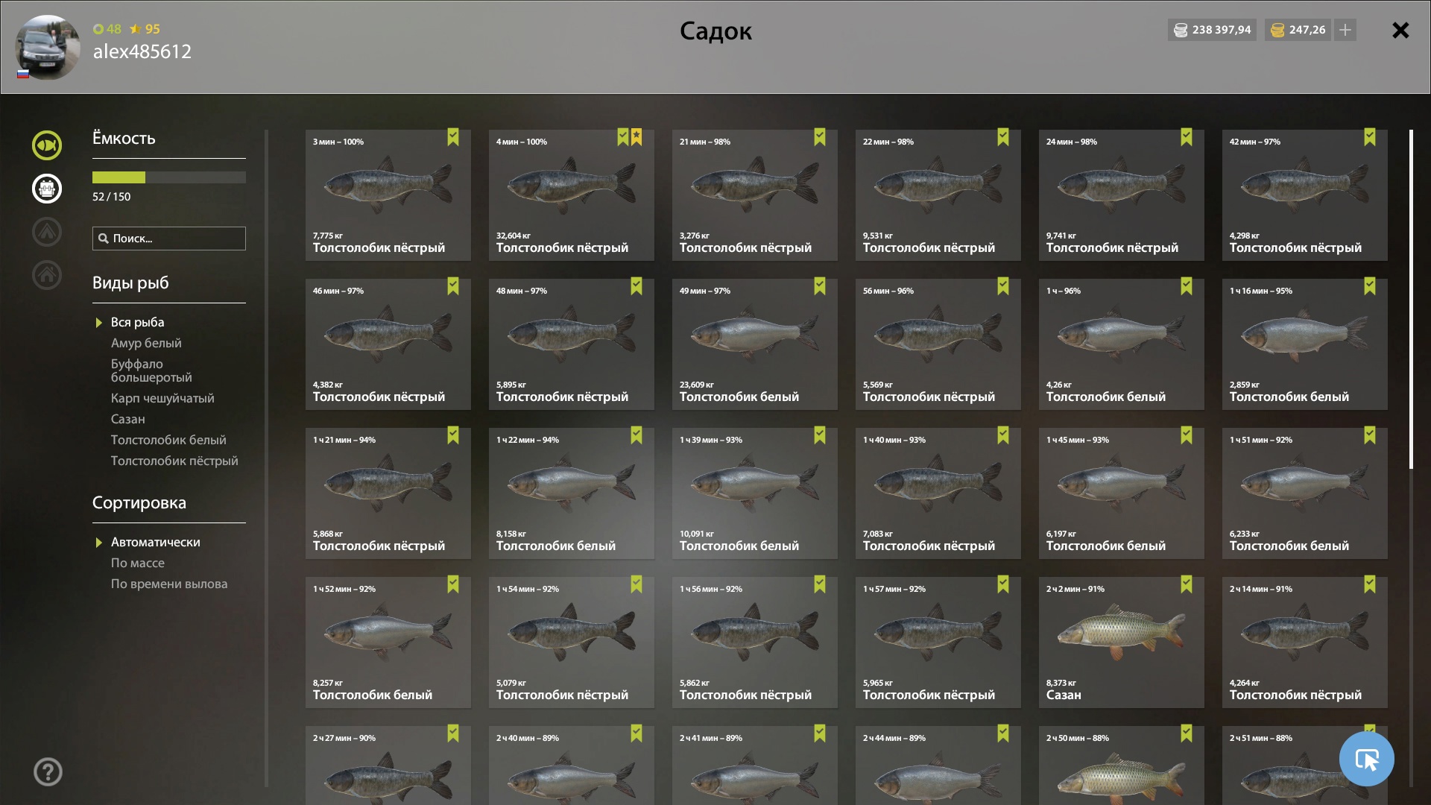Toggle star trophy marker on 32,604 кг fish
Viewport: 1431px width, 805px height.
pyautogui.click(x=636, y=137)
